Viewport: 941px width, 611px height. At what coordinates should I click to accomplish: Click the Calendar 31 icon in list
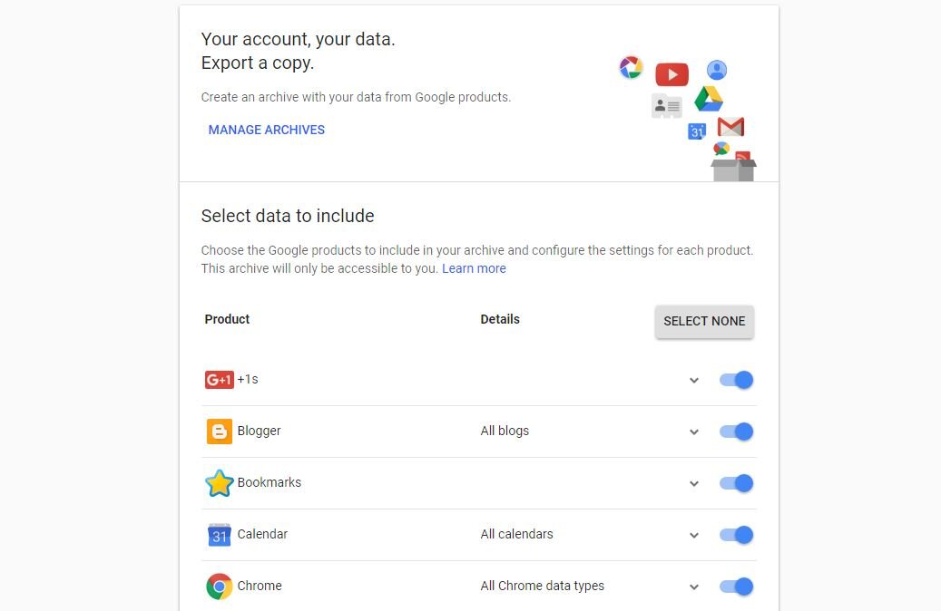click(x=219, y=535)
